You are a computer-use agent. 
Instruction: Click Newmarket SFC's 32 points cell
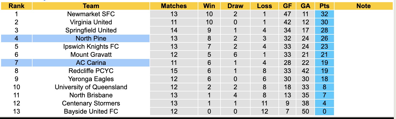tap(324, 14)
